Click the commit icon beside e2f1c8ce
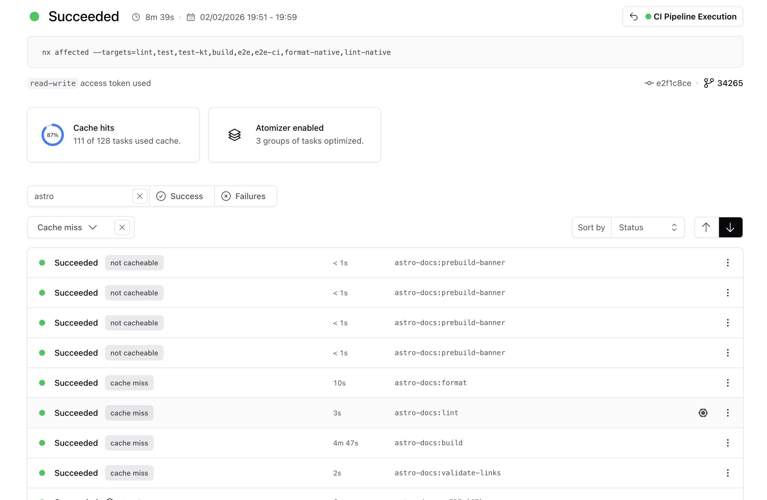The height and width of the screenshot is (500, 767). point(650,83)
